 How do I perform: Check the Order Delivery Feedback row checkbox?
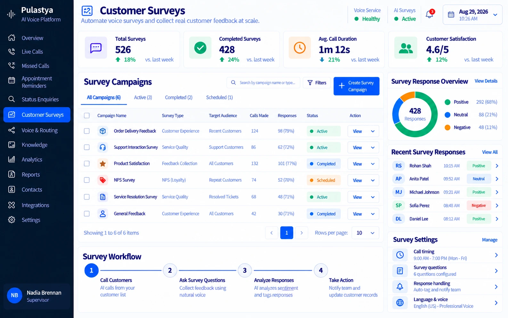[87, 131]
